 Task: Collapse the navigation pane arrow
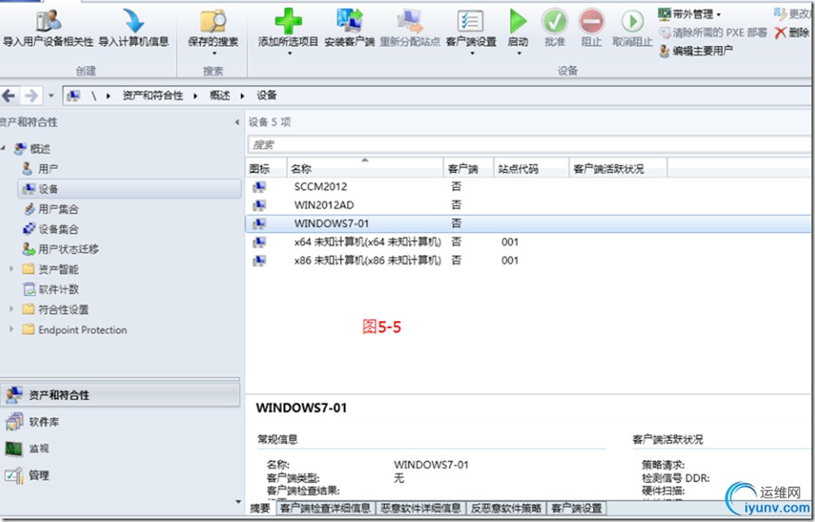pyautogui.click(x=237, y=122)
